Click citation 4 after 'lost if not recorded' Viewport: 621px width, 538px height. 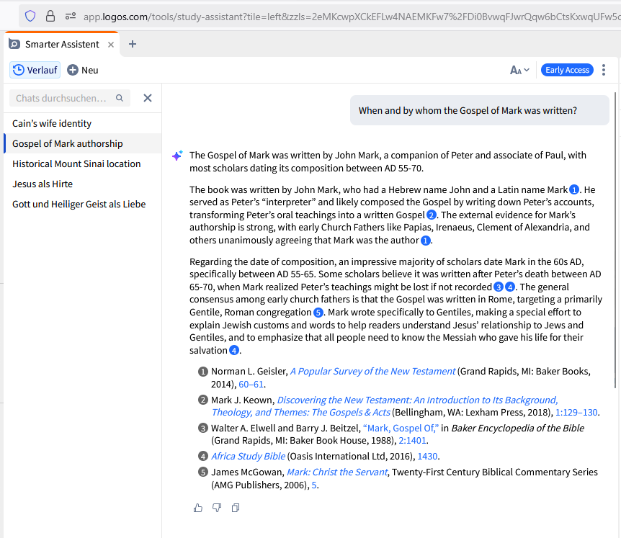(510, 287)
